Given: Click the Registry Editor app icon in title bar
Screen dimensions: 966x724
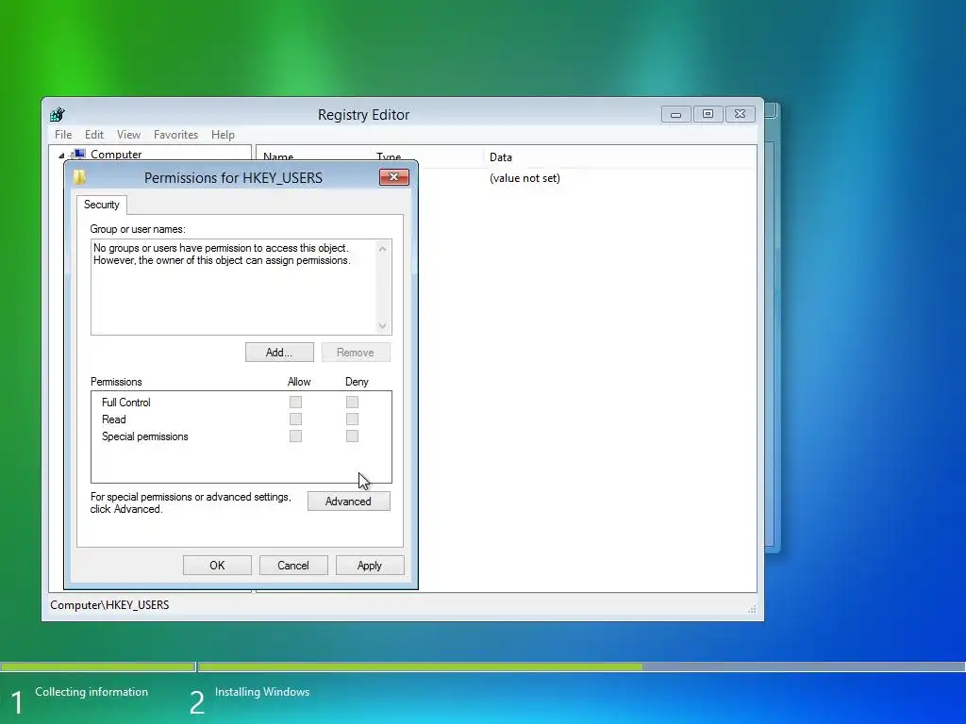Looking at the screenshot, I should pos(58,114).
